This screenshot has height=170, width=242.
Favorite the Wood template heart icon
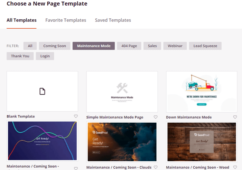click(235, 167)
